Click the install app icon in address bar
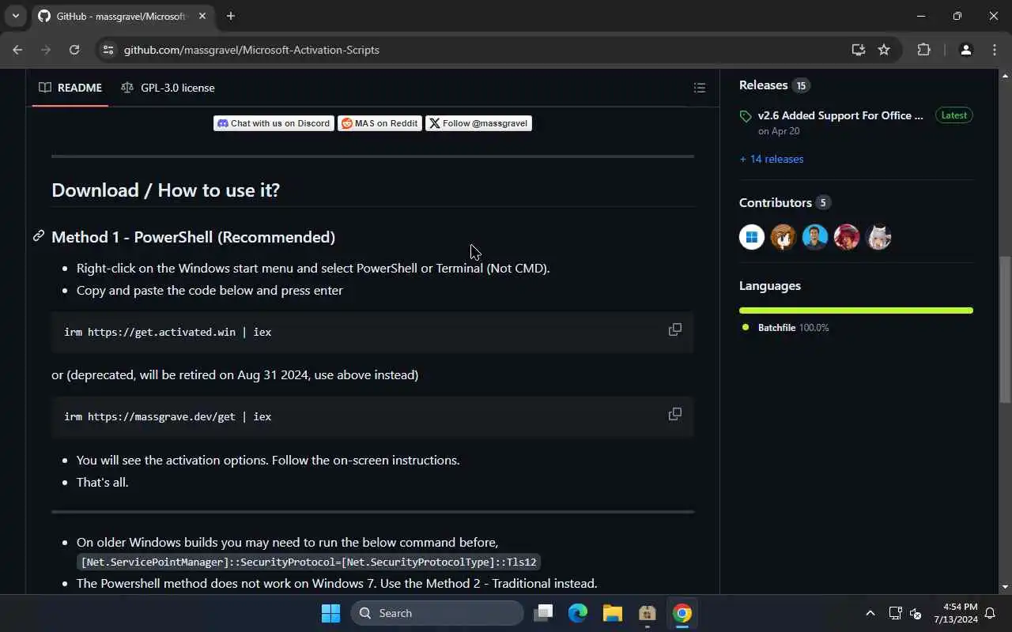Image resolution: width=1012 pixels, height=632 pixels. click(858, 50)
